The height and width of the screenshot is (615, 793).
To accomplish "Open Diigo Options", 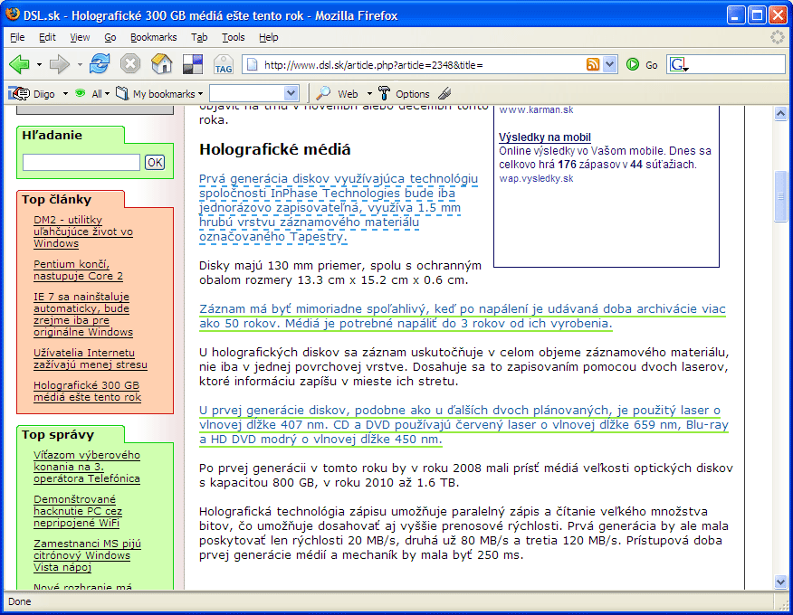I will click(404, 93).
